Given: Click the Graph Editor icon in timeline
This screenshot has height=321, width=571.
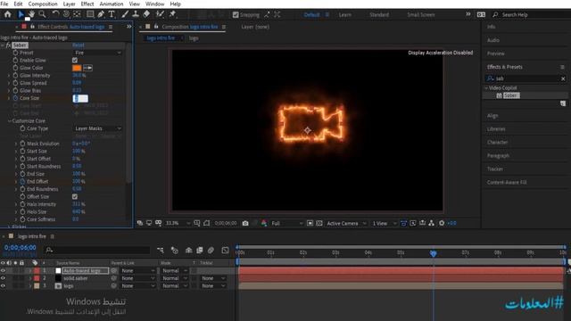Looking at the screenshot, I should click(225, 251).
